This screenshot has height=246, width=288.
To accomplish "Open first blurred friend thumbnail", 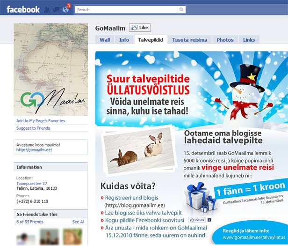I will click(x=25, y=237).
